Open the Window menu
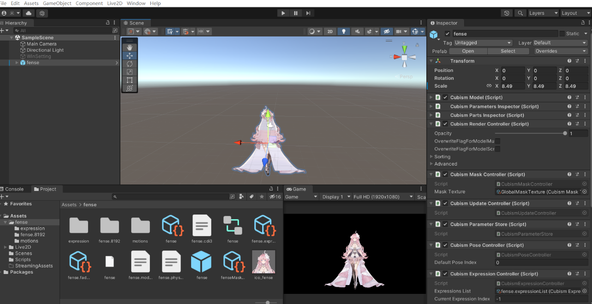 136,3
